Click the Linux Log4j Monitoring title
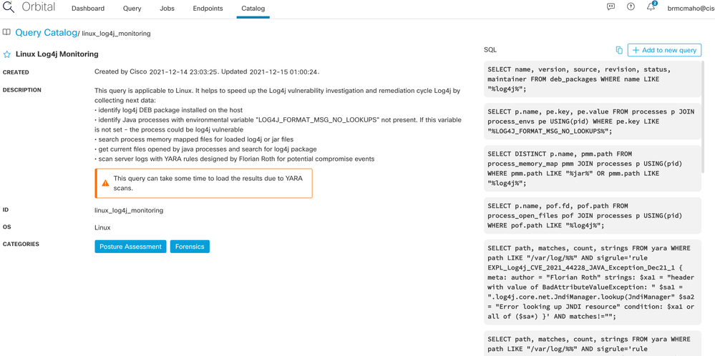 57,54
